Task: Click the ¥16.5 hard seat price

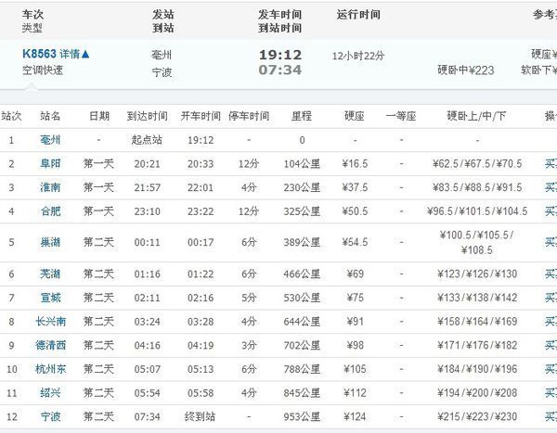Action: [355, 163]
